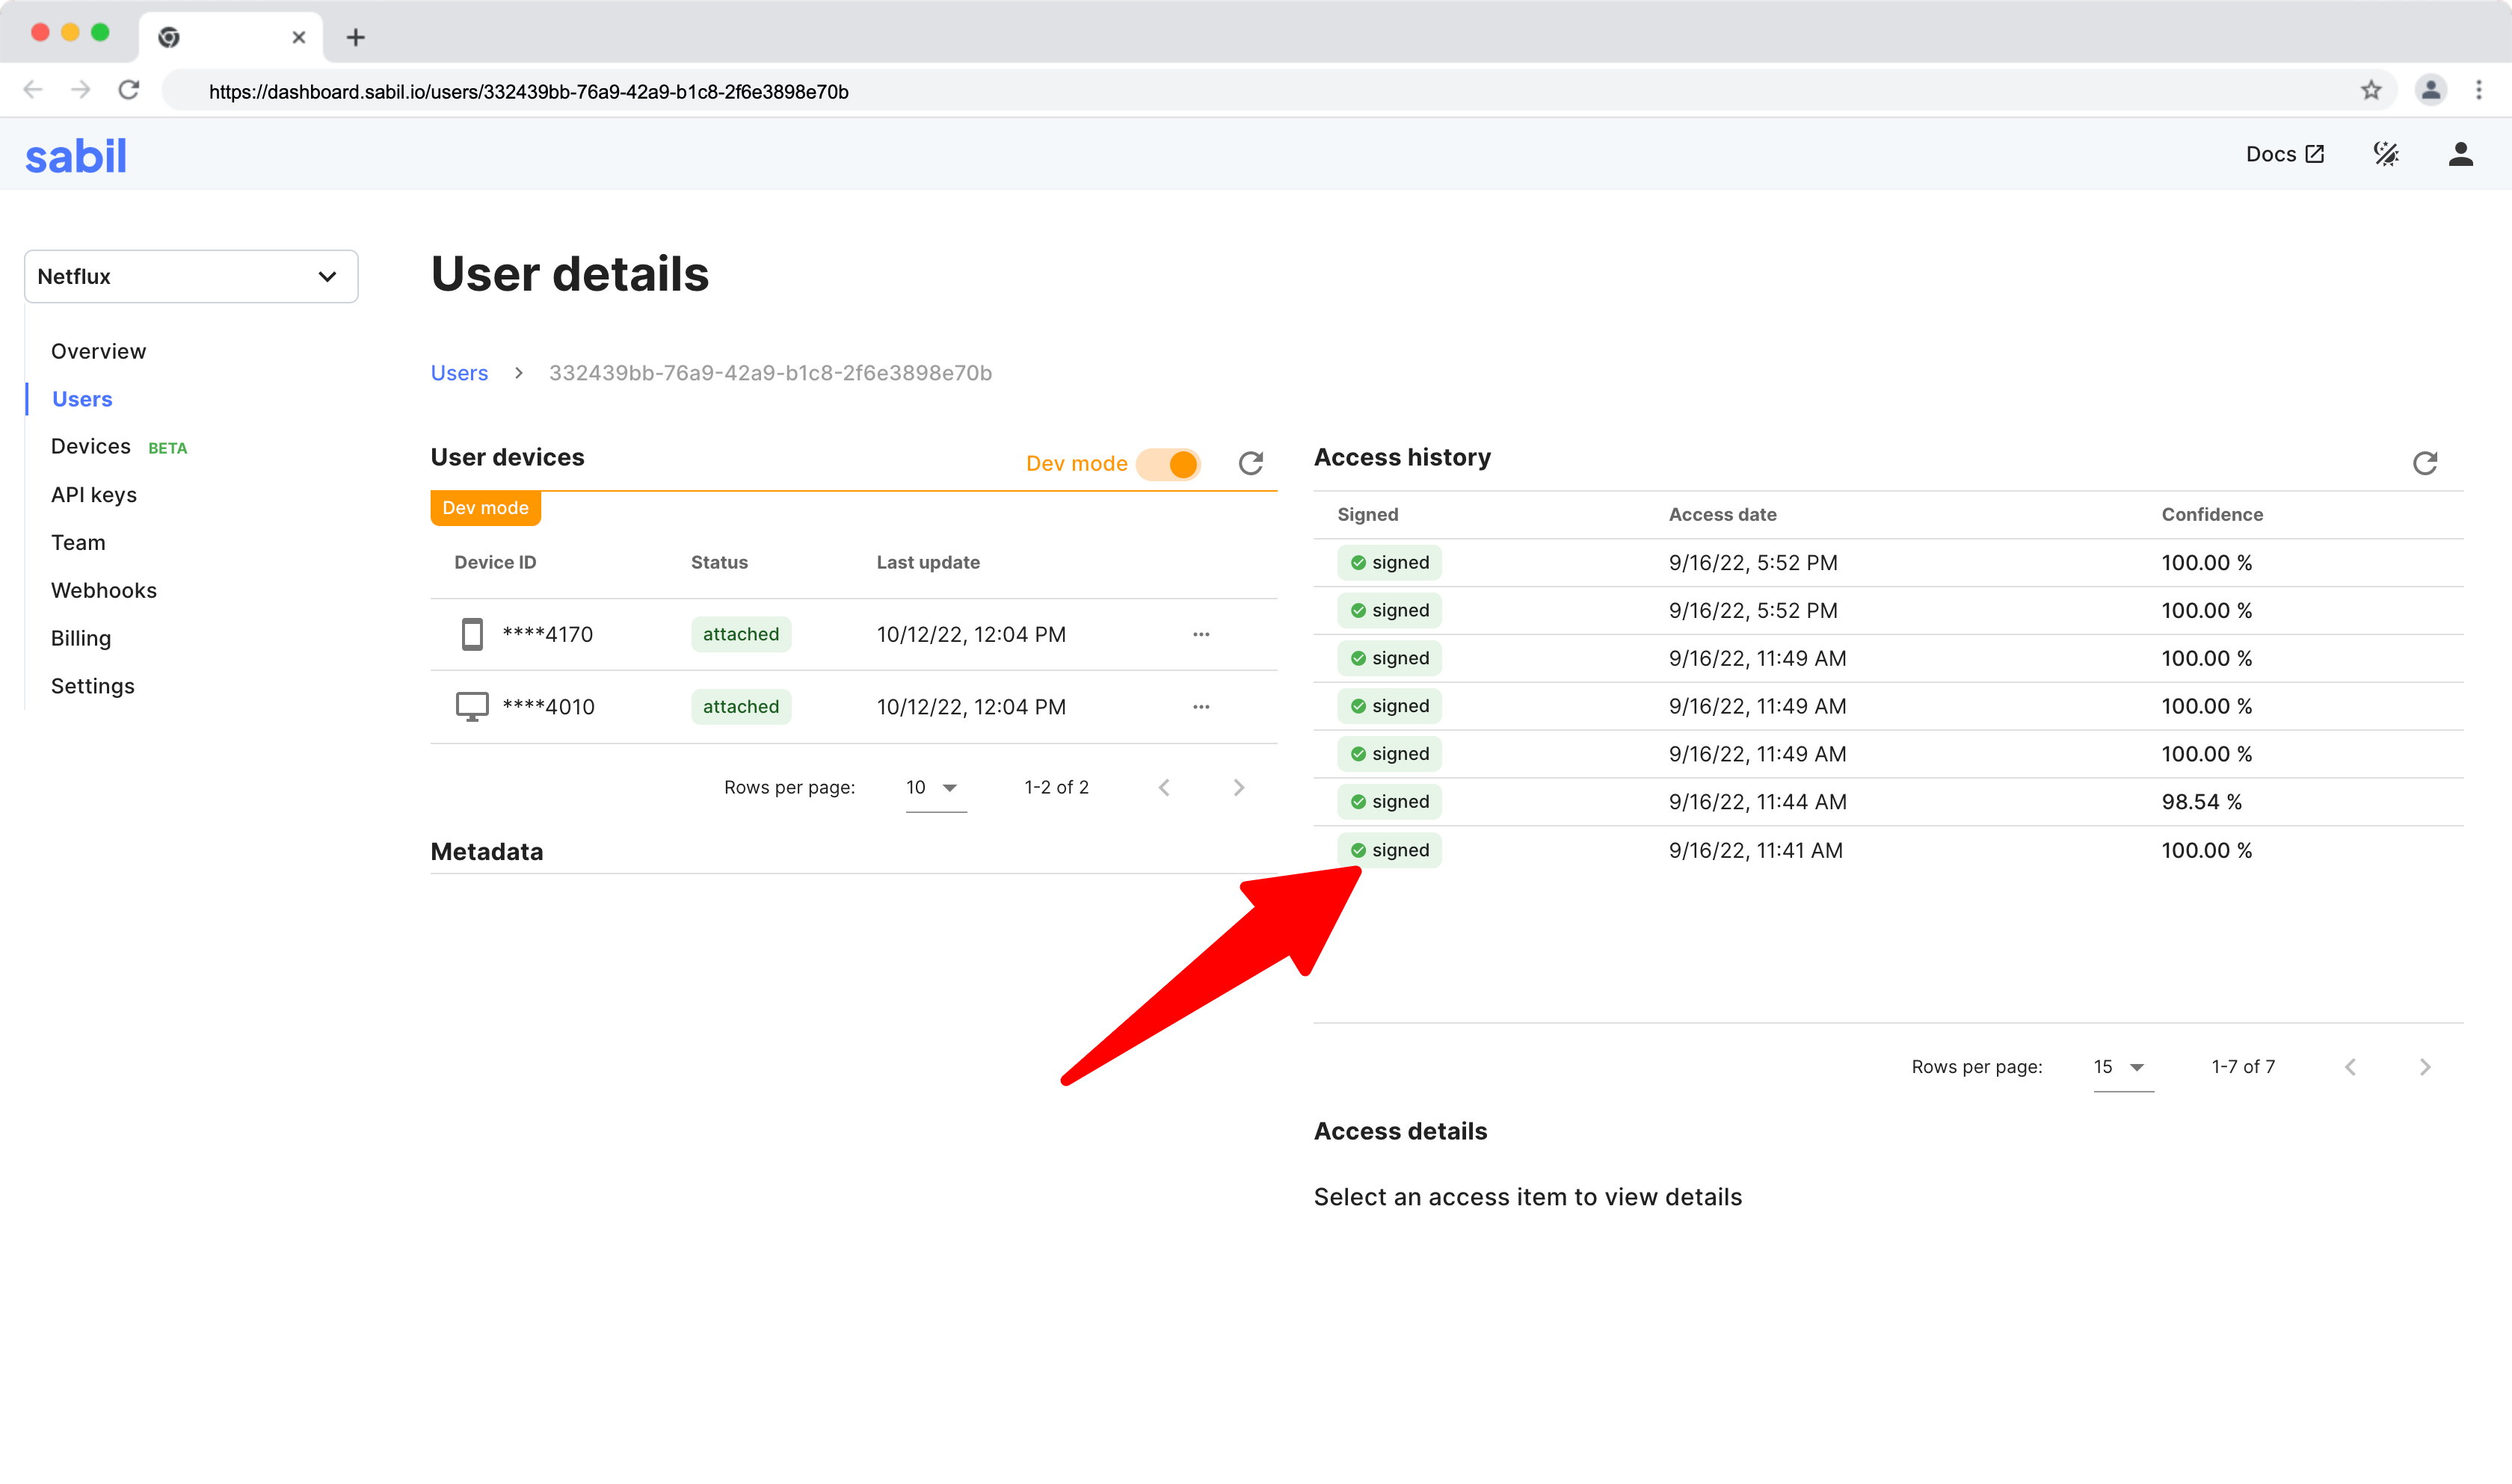Click the desktop icon for device ****4010
Screen dimensions: 2512x1484
point(472,707)
